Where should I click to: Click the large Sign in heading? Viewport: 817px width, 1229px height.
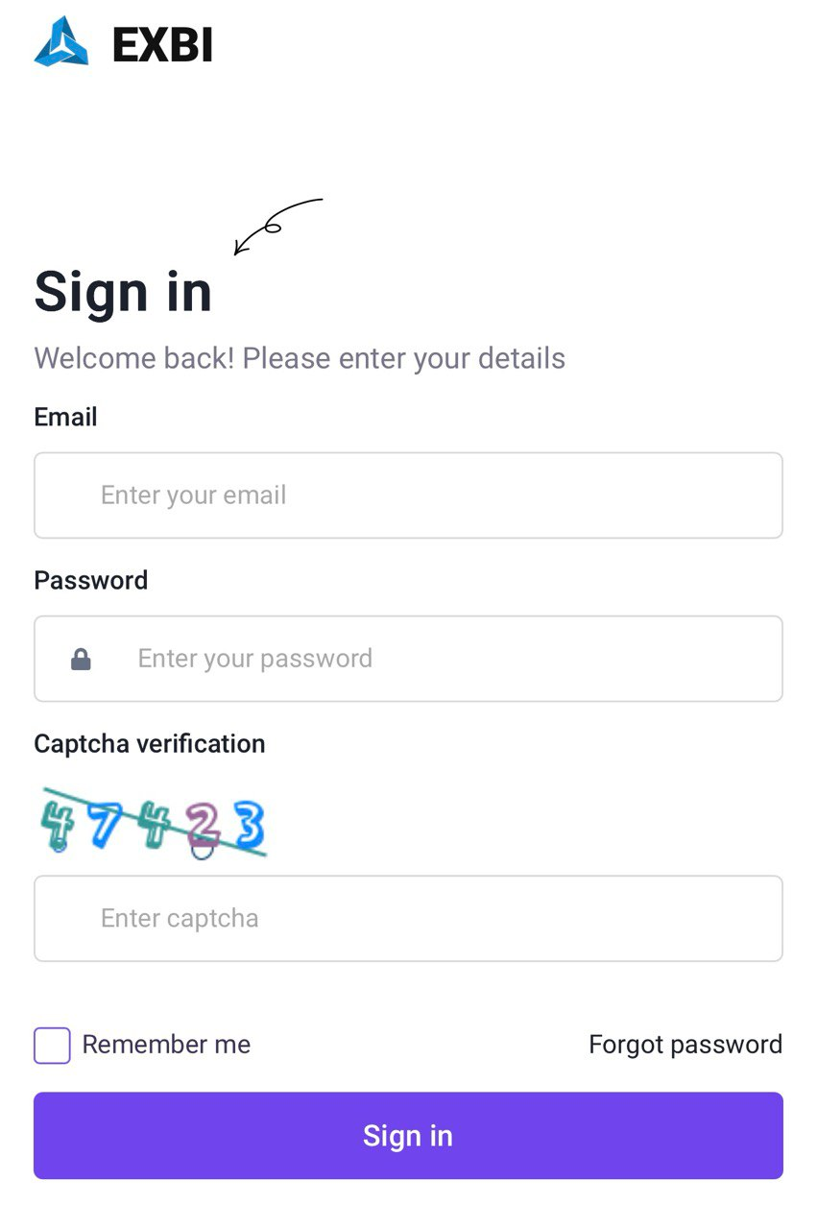tap(123, 291)
